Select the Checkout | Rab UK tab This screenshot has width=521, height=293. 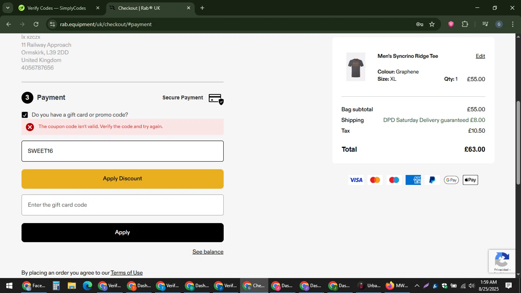(150, 8)
